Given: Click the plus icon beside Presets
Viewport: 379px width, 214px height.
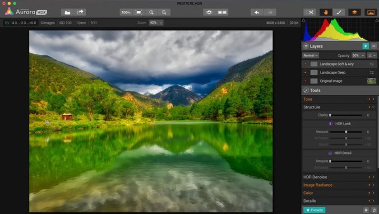Looking at the screenshot, I should (x=366, y=210).
